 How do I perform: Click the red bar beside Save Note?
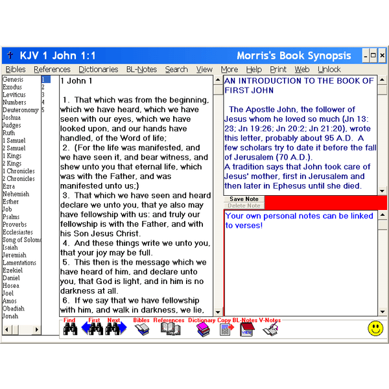pyautogui.click(x=325, y=202)
